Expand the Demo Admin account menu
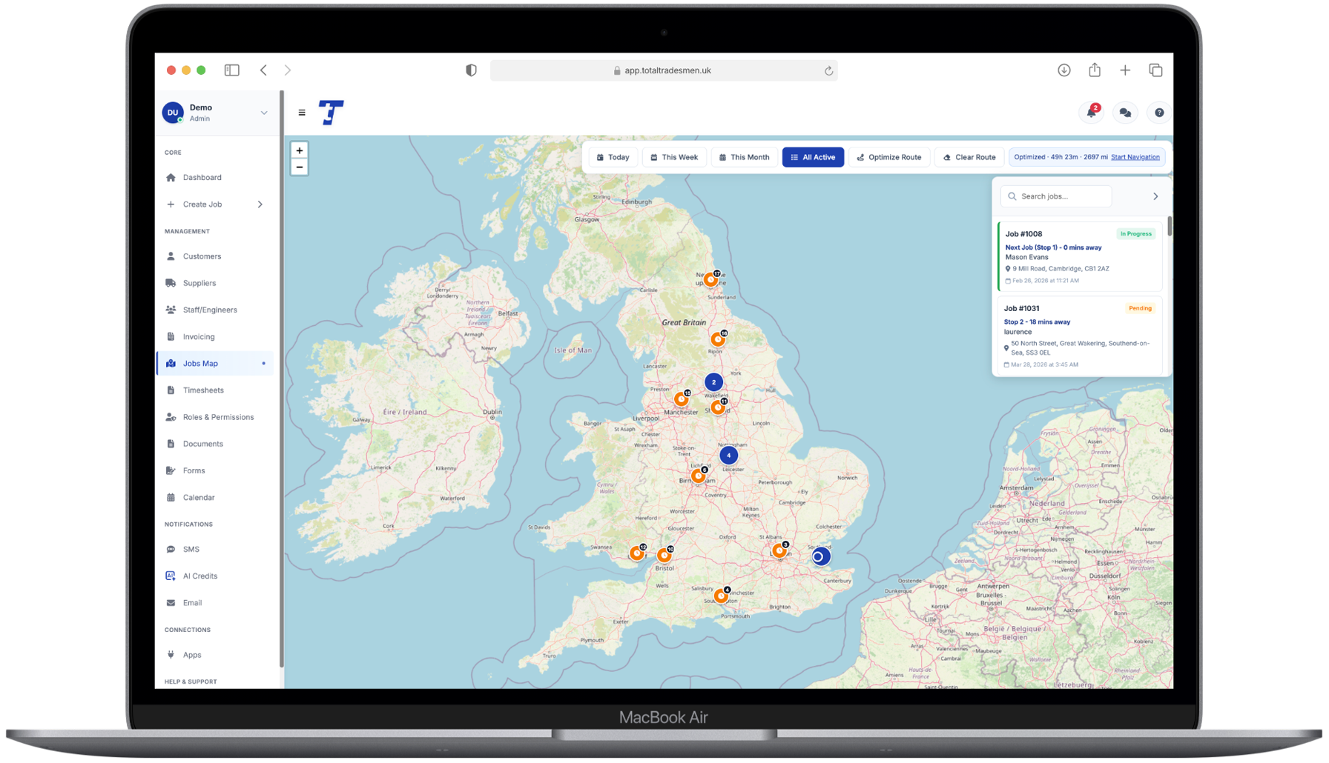 click(x=263, y=113)
